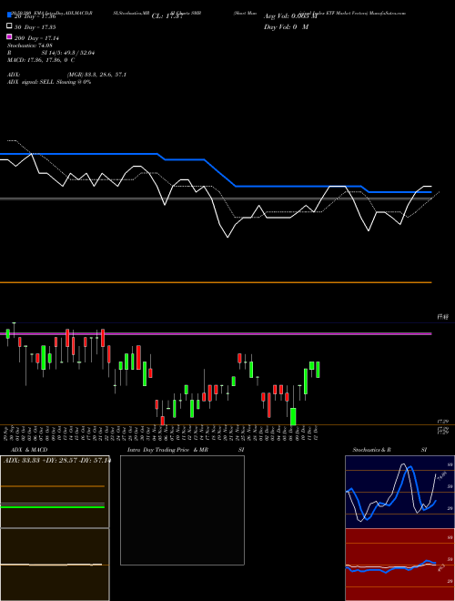The width and height of the screenshot is (455, 601).
Task: Click the '(MGR) 33.3, 28.6, 57.1' ADX values
Action: (x=96, y=75)
